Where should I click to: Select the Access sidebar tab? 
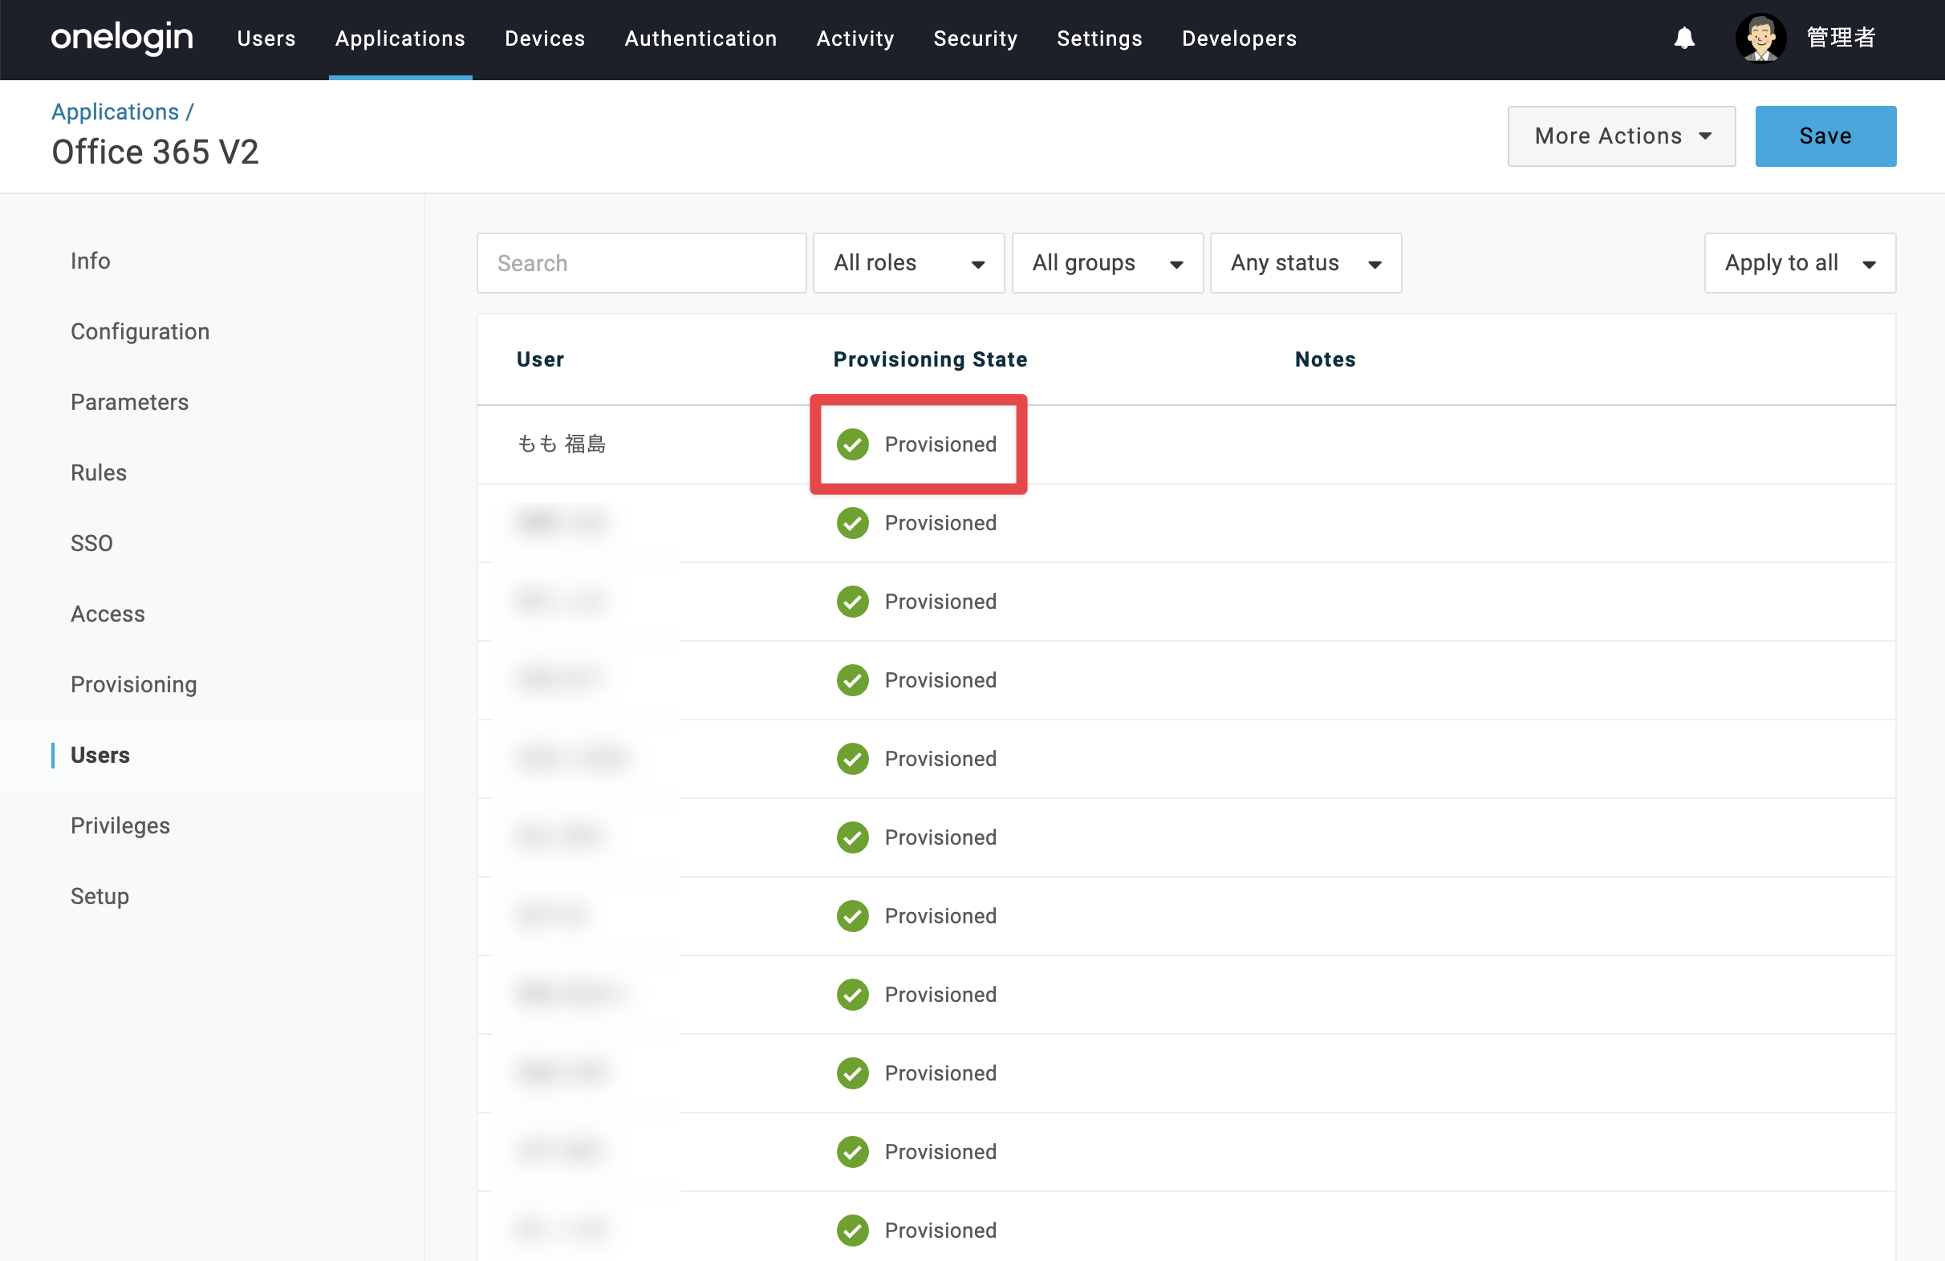pyautogui.click(x=108, y=614)
